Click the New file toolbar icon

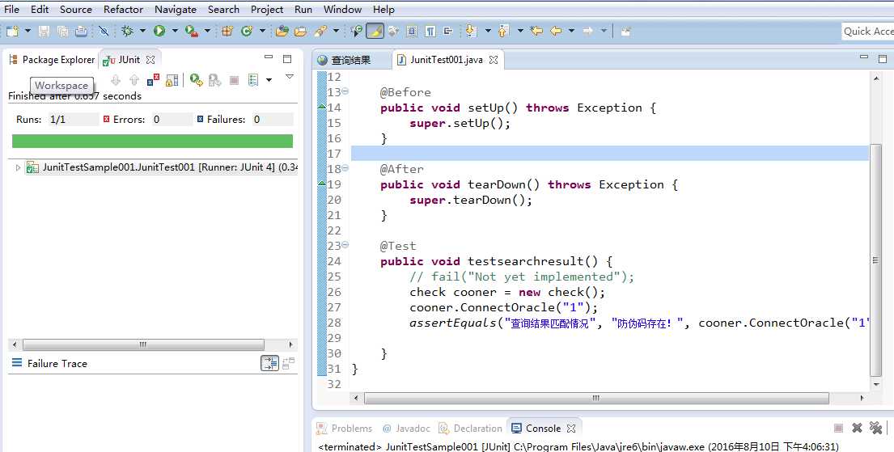tap(13, 32)
